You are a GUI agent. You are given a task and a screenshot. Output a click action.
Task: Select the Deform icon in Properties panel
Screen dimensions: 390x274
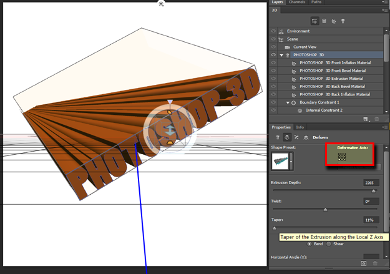tap(287, 137)
